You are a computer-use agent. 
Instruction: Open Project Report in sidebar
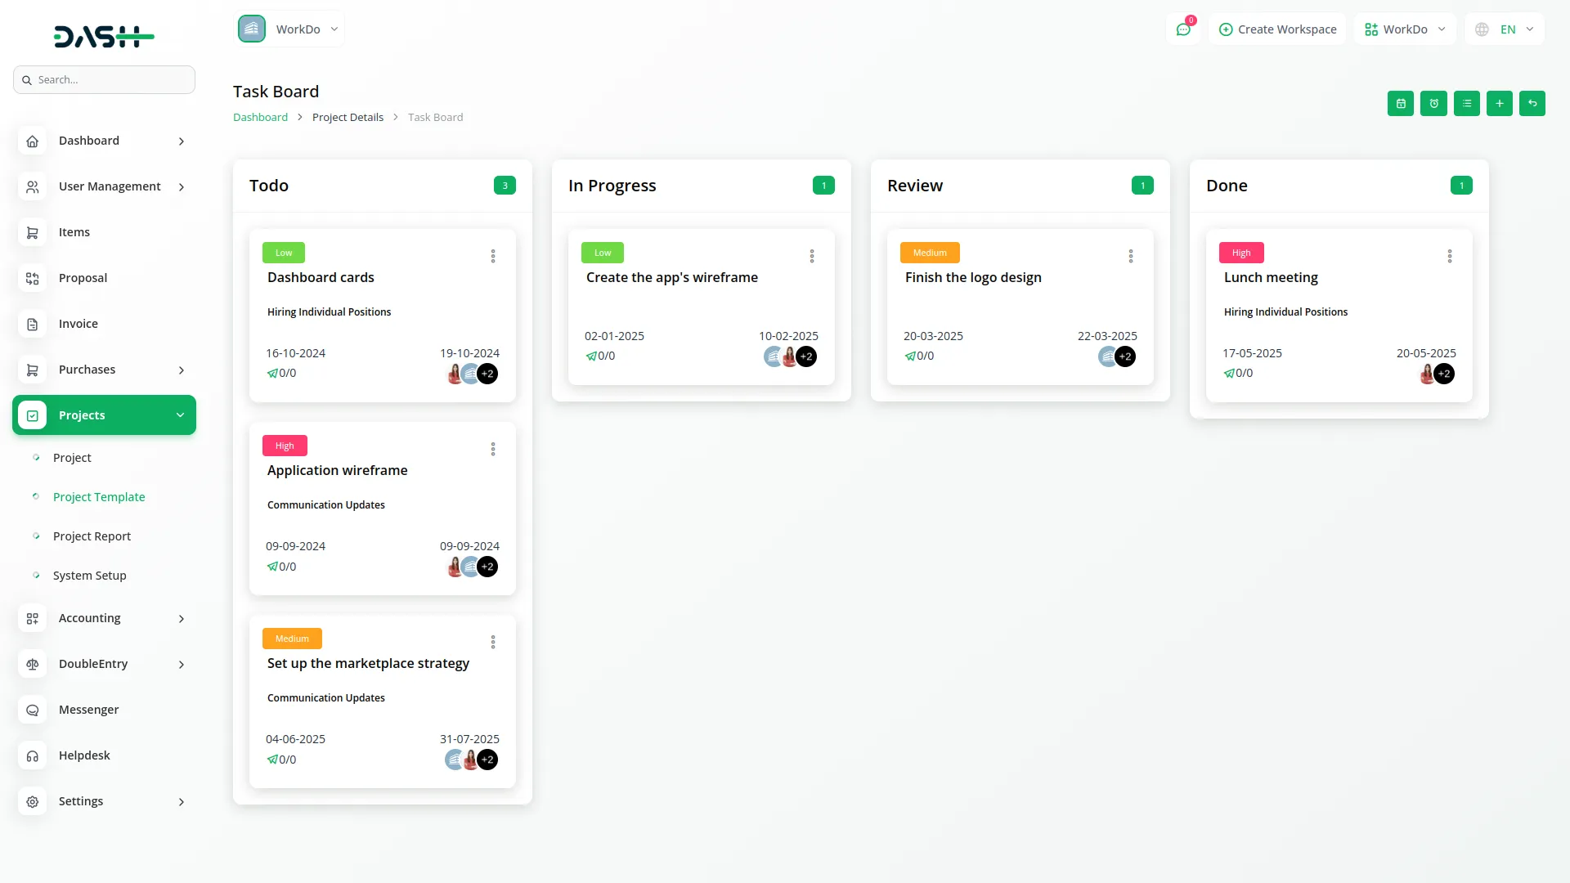click(x=92, y=536)
